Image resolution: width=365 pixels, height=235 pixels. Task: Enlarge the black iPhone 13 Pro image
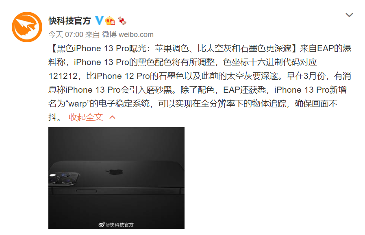[116, 178]
